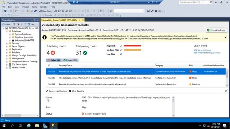The image size is (230, 129).
Task: Click the High risk icon for VA1245
Action: click(x=190, y=78)
